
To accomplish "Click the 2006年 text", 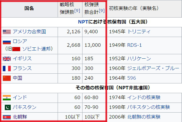I will click(117, 117).
